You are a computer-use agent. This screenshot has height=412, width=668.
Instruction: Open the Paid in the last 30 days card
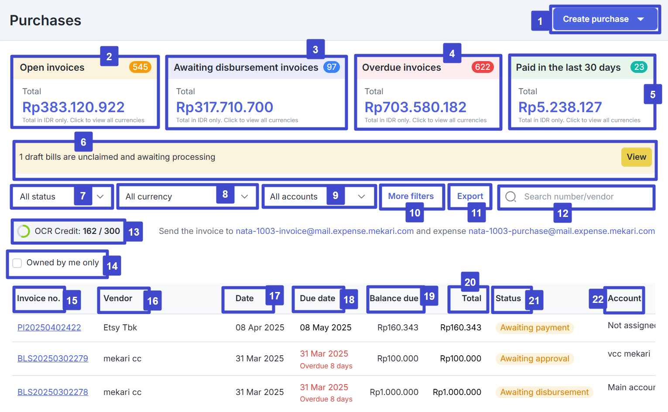(x=582, y=92)
